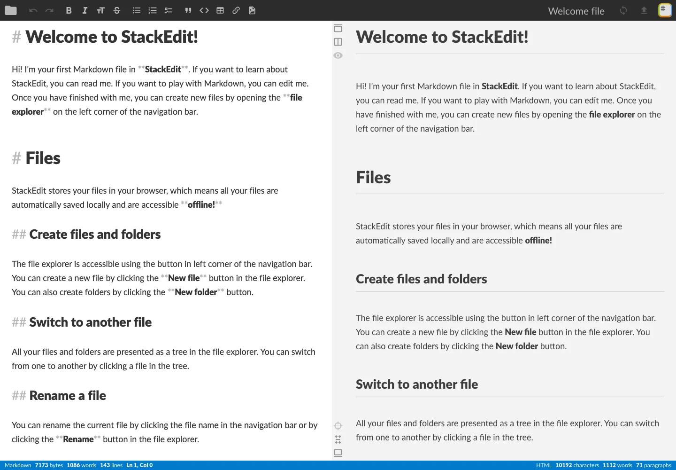Screen dimensions: 676x470
Task: Toggle status bar icon
Action: click(x=338, y=453)
